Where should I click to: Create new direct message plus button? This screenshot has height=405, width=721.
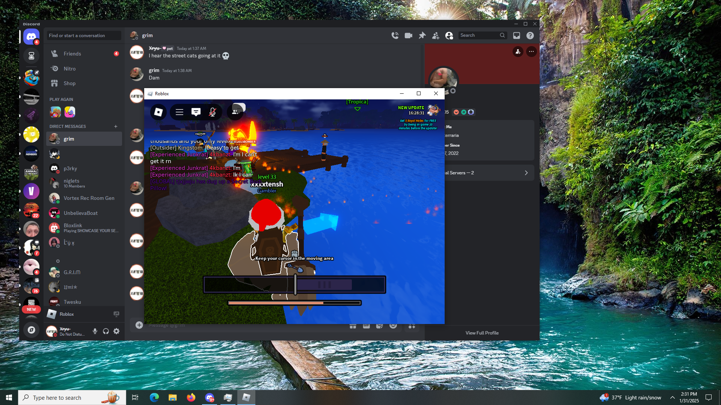tap(116, 126)
